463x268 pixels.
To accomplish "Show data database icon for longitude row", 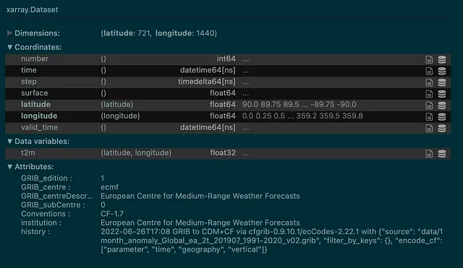I will tap(442, 117).
